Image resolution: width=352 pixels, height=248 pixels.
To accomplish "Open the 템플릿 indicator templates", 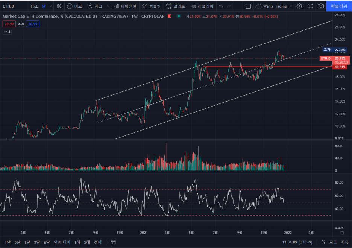I will click(152, 6).
